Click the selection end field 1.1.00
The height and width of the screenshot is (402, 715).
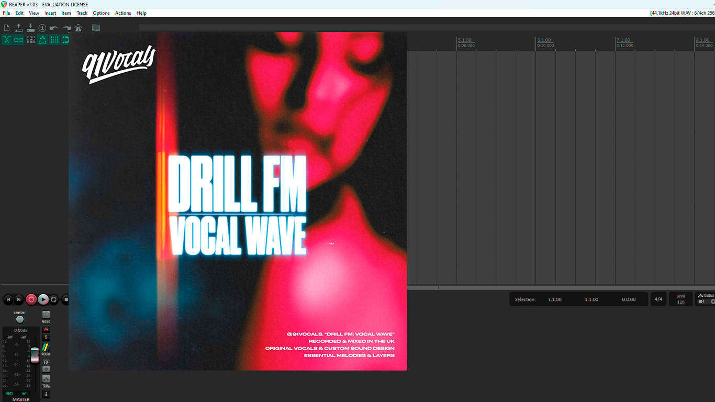click(591, 299)
